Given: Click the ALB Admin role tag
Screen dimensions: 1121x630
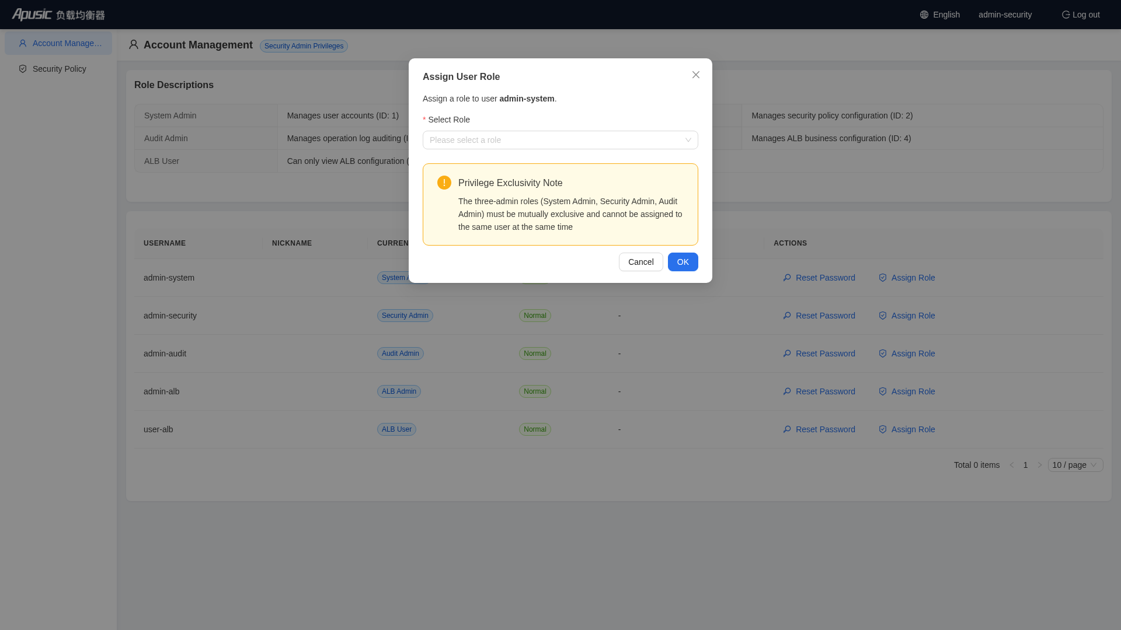Looking at the screenshot, I should tap(399, 391).
